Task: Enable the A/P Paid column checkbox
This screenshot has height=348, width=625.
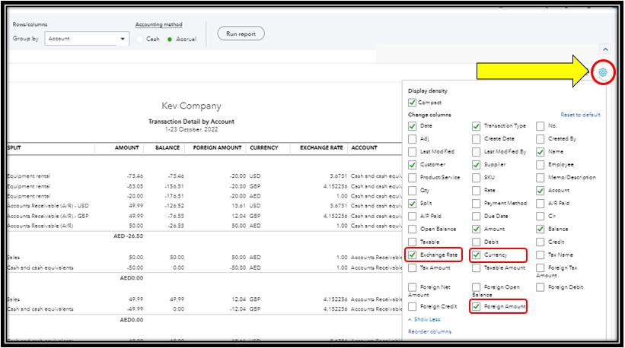Action: 412,217
